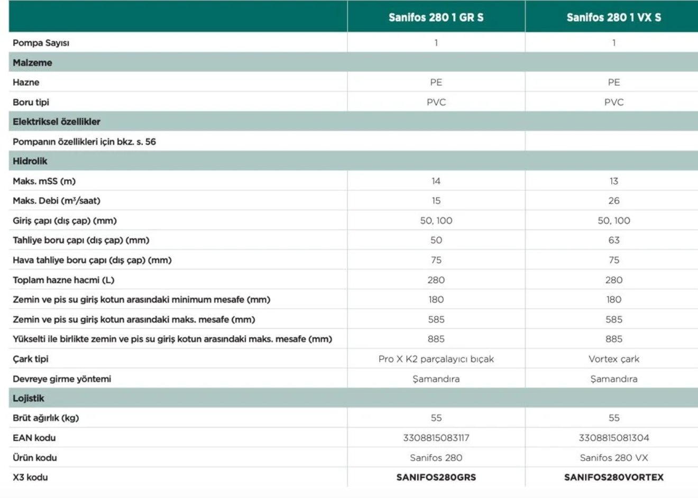The width and height of the screenshot is (698, 498).
Task: Click 'Pro X K2 parçalayıcı bıçak' cell
Action: [436, 359]
